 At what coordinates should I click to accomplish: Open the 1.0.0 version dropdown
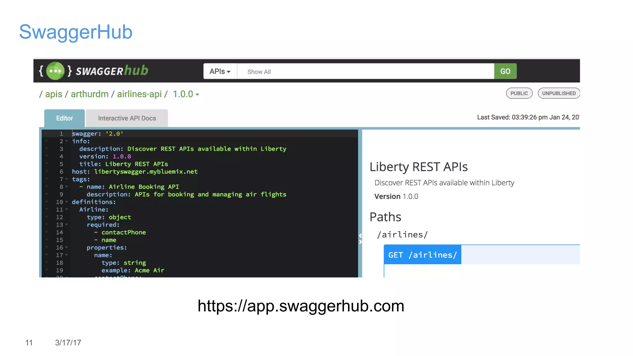pos(186,94)
